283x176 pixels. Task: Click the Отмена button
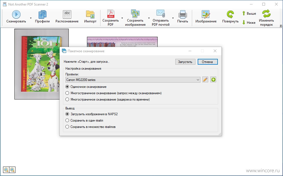208,62
